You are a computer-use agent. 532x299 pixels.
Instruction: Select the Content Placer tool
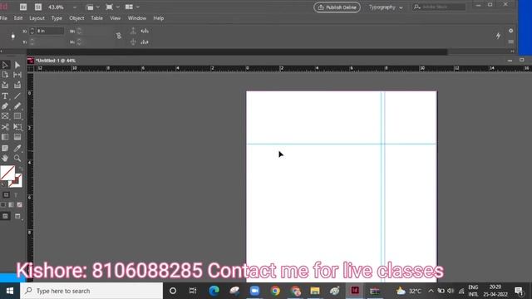coord(17,85)
